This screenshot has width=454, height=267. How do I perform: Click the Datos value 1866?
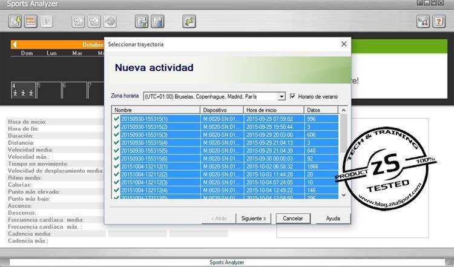[x=313, y=167]
